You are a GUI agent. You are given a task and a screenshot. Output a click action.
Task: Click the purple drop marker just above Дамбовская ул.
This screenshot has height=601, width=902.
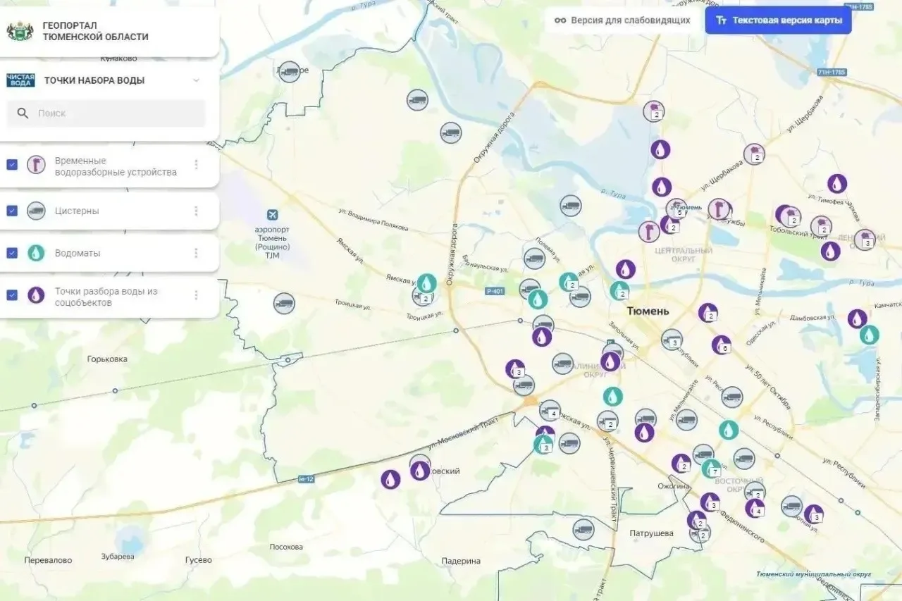(x=857, y=318)
